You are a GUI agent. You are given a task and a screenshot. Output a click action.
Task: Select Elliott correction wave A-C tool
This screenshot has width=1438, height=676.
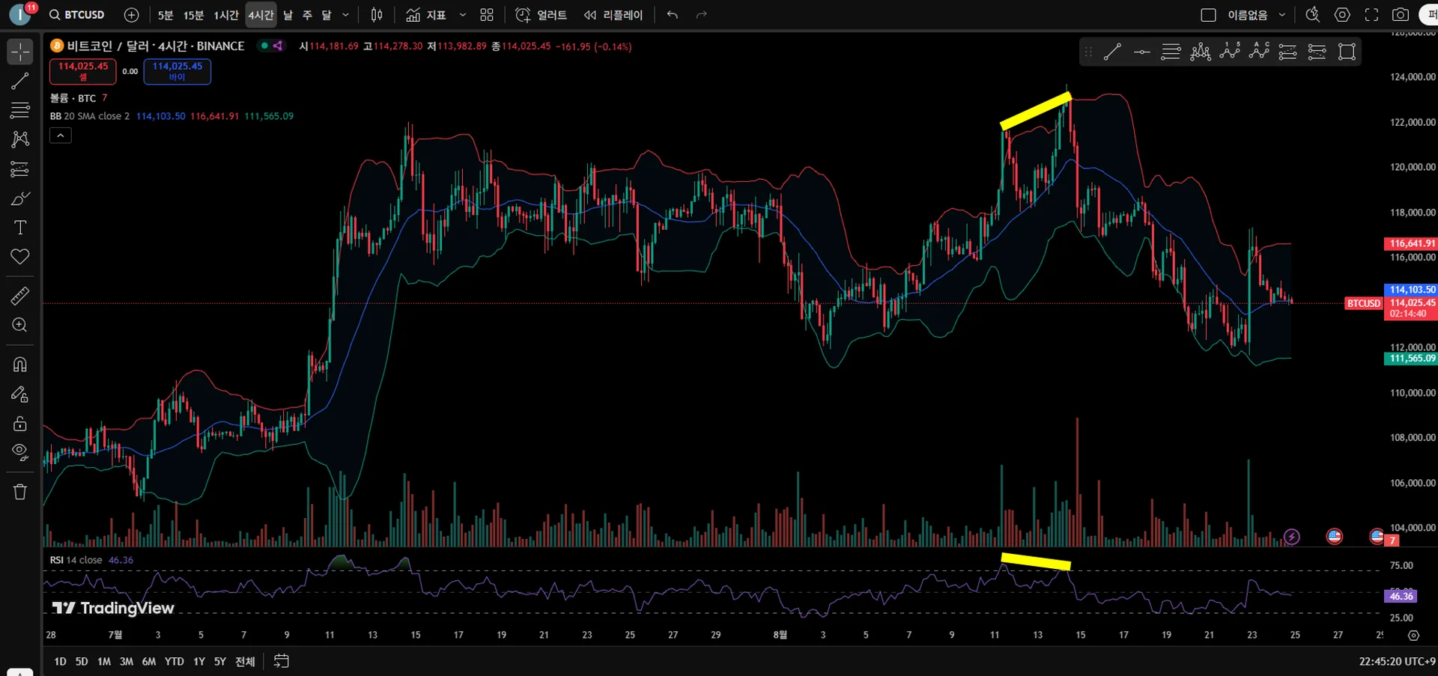click(1259, 52)
